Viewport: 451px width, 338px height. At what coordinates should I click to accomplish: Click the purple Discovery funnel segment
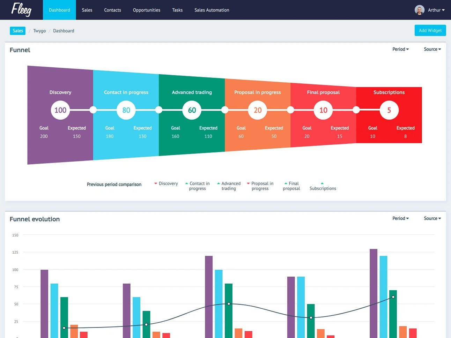tap(60, 115)
